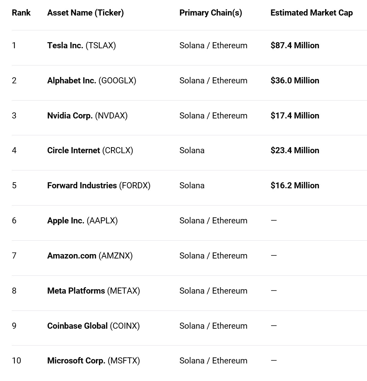Click Apple Inc. (AAPLX) asset name
Screen dimensions: 367x381
tap(82, 221)
